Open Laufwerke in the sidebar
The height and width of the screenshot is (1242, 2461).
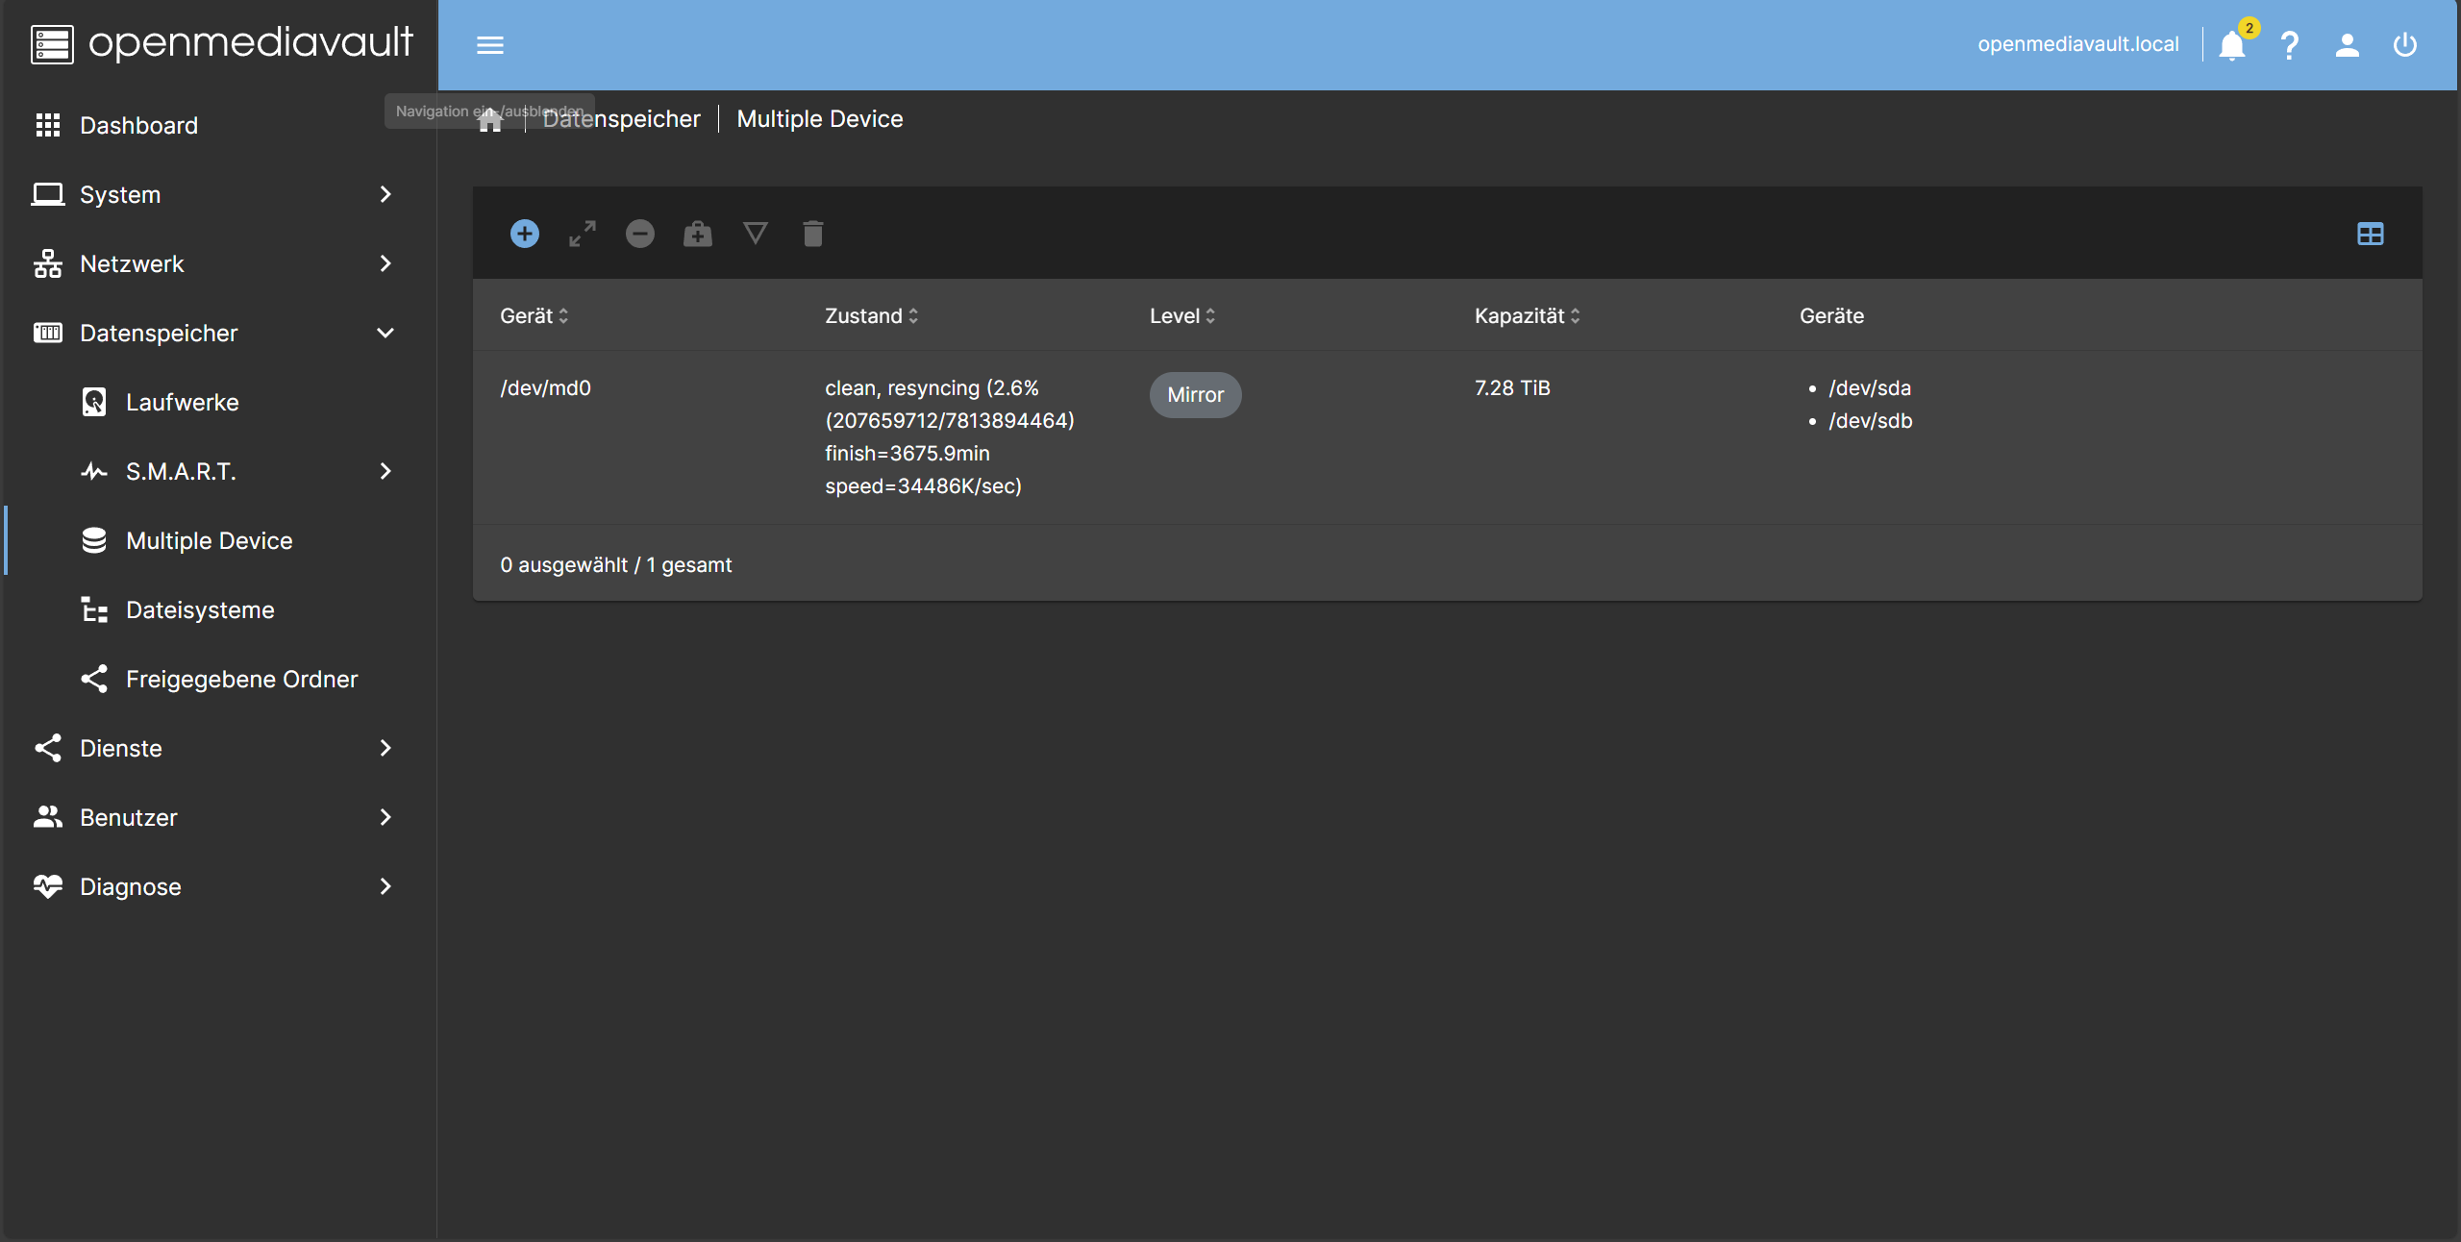pos(183,402)
